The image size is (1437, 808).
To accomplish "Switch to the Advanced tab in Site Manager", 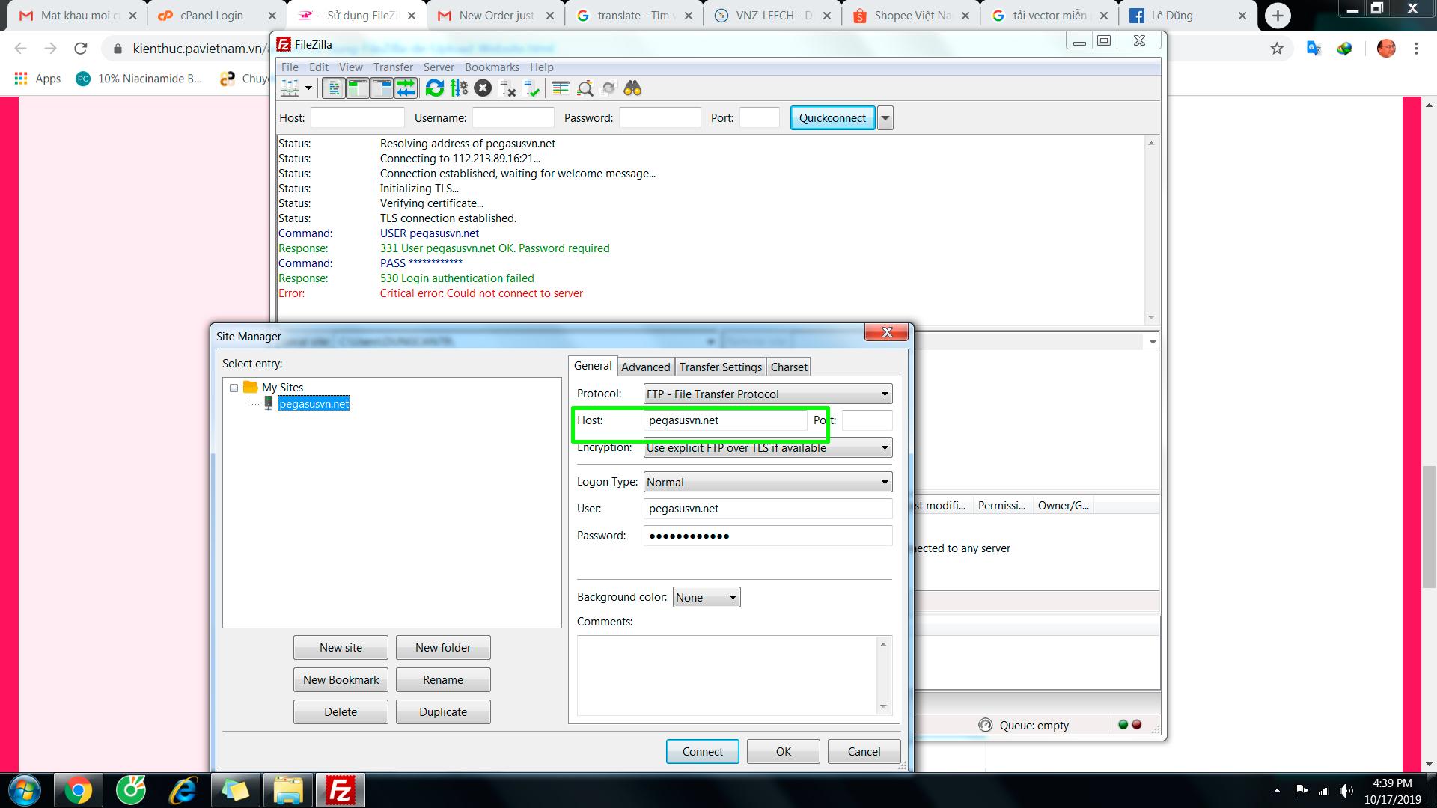I will (x=645, y=367).
